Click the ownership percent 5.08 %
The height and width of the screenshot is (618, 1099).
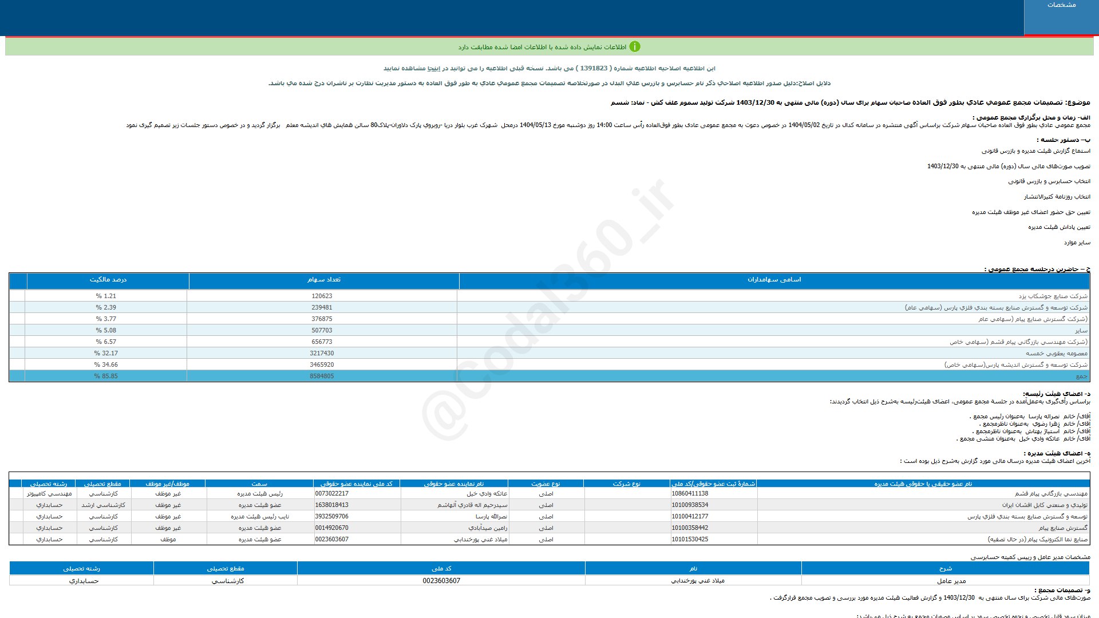click(x=106, y=331)
